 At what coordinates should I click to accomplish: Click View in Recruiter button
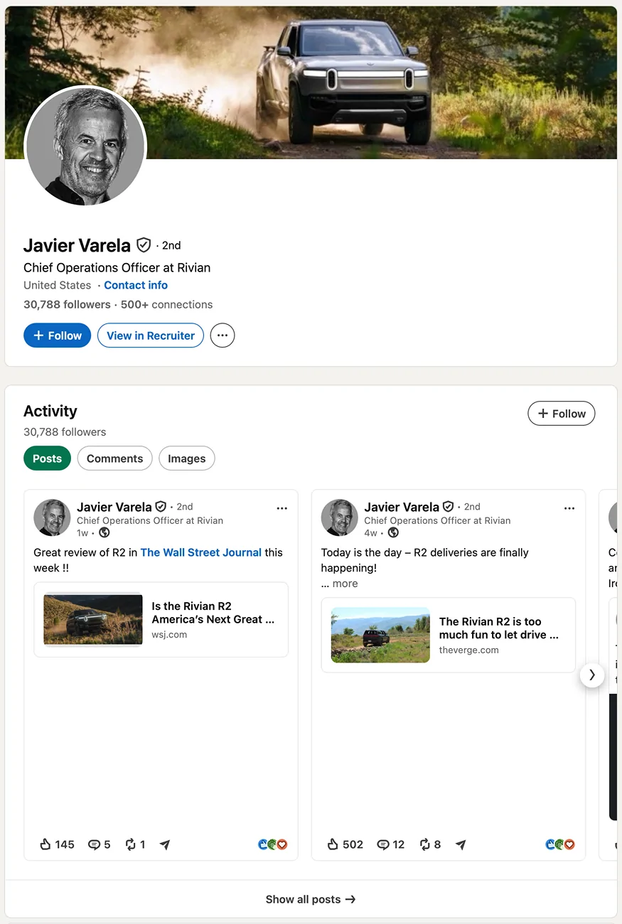coord(151,335)
